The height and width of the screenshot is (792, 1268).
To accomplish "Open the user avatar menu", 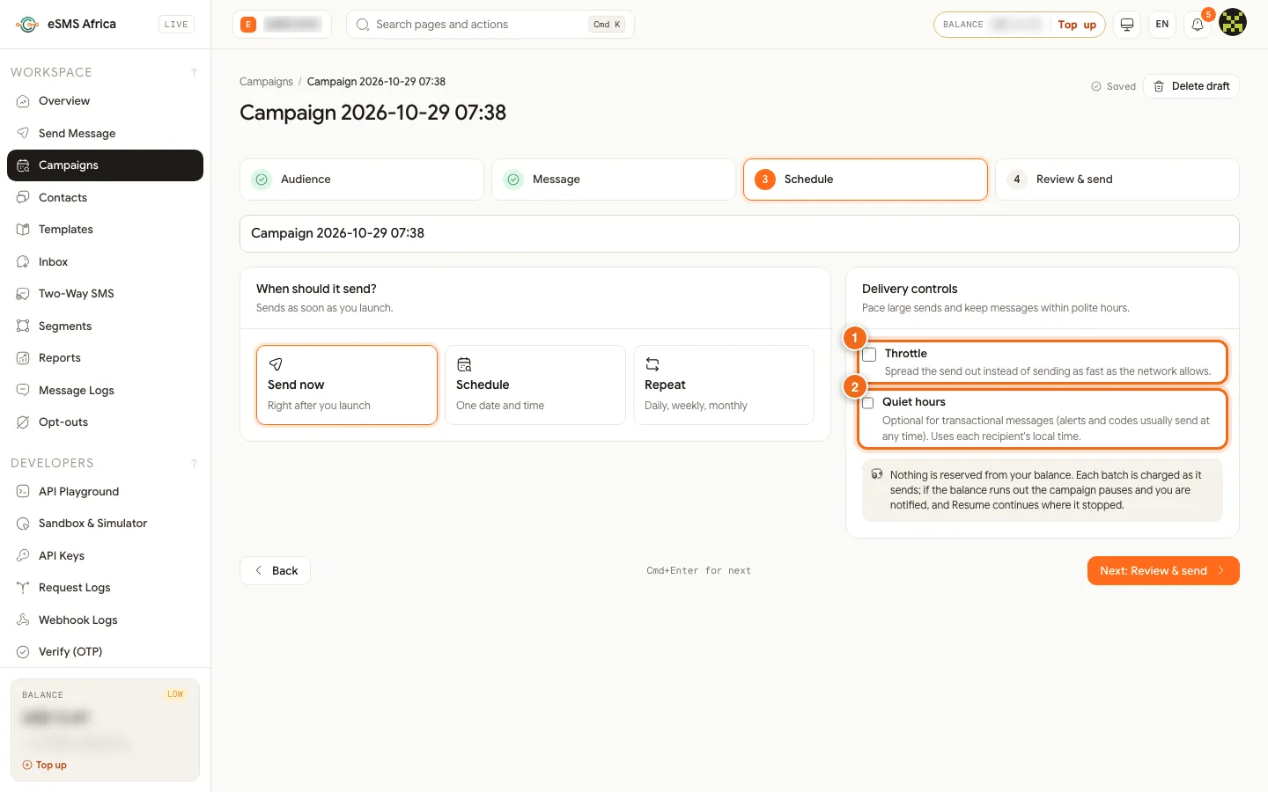I will click(1233, 23).
